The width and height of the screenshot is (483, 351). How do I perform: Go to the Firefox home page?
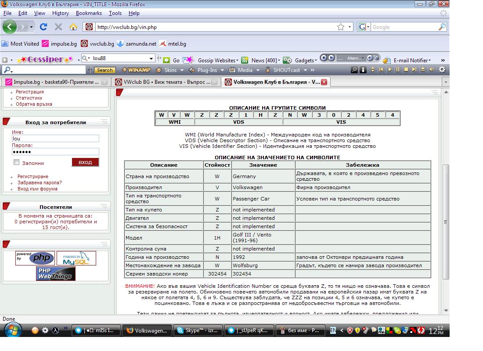[x=73, y=27]
